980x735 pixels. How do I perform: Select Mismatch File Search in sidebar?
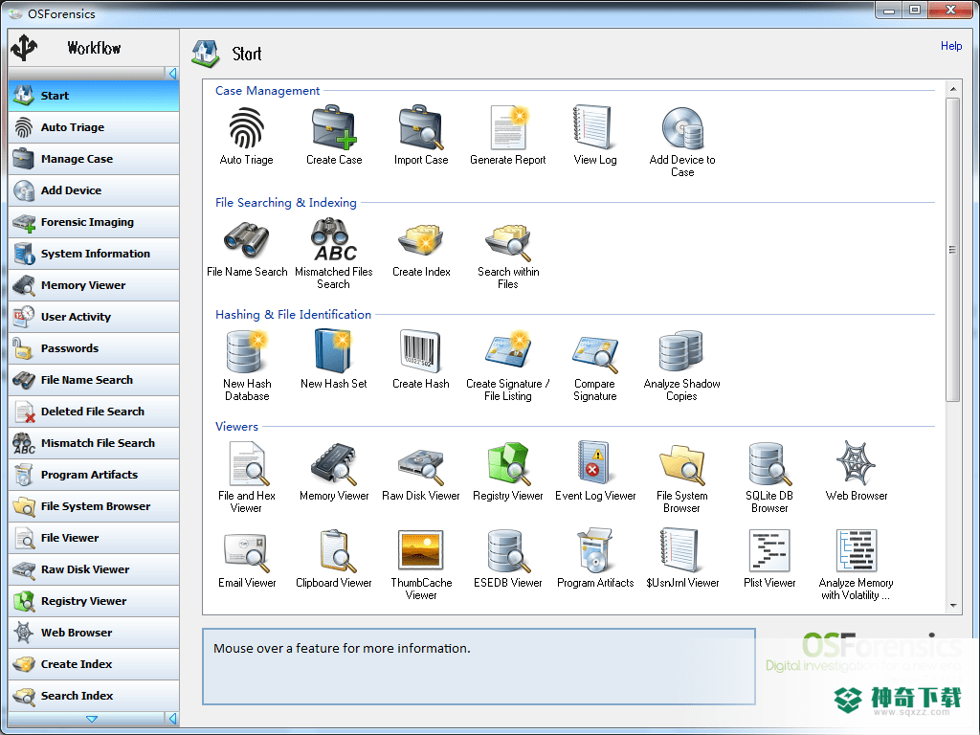point(94,443)
